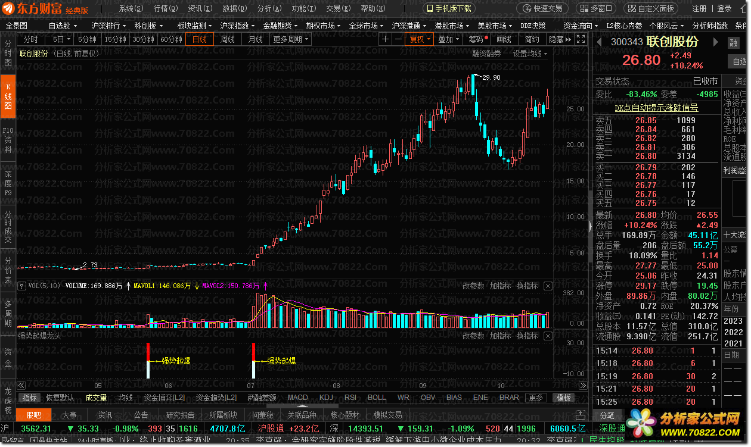Switch to the 研究报告 tab

pos(180,415)
